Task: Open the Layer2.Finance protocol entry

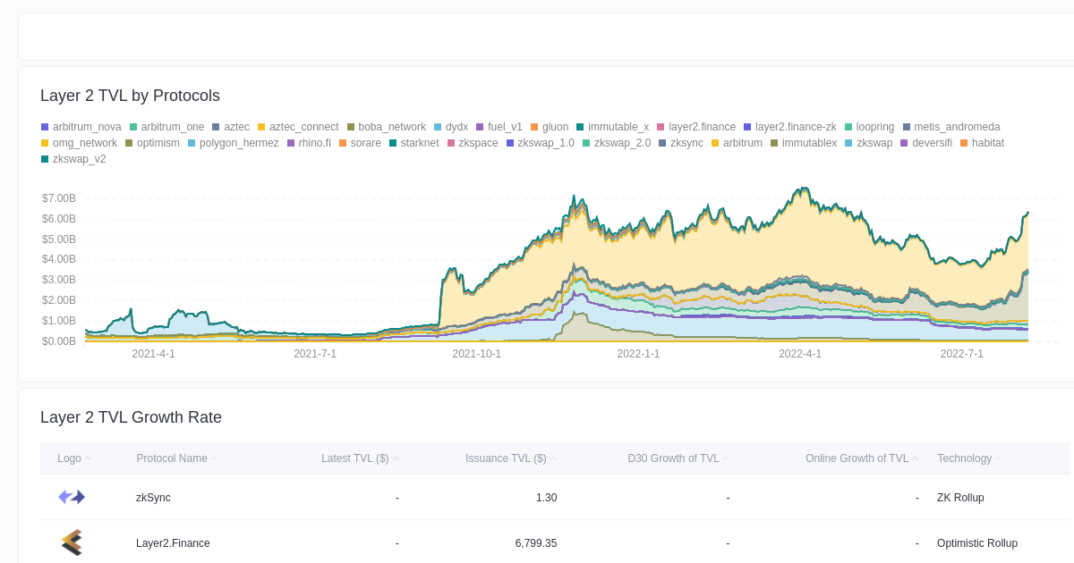Action: coord(173,542)
